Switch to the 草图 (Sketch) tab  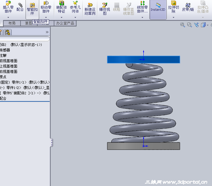click(28, 23)
